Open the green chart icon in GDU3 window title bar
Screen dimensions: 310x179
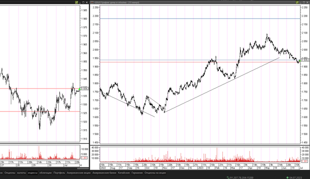[x=297, y=2]
